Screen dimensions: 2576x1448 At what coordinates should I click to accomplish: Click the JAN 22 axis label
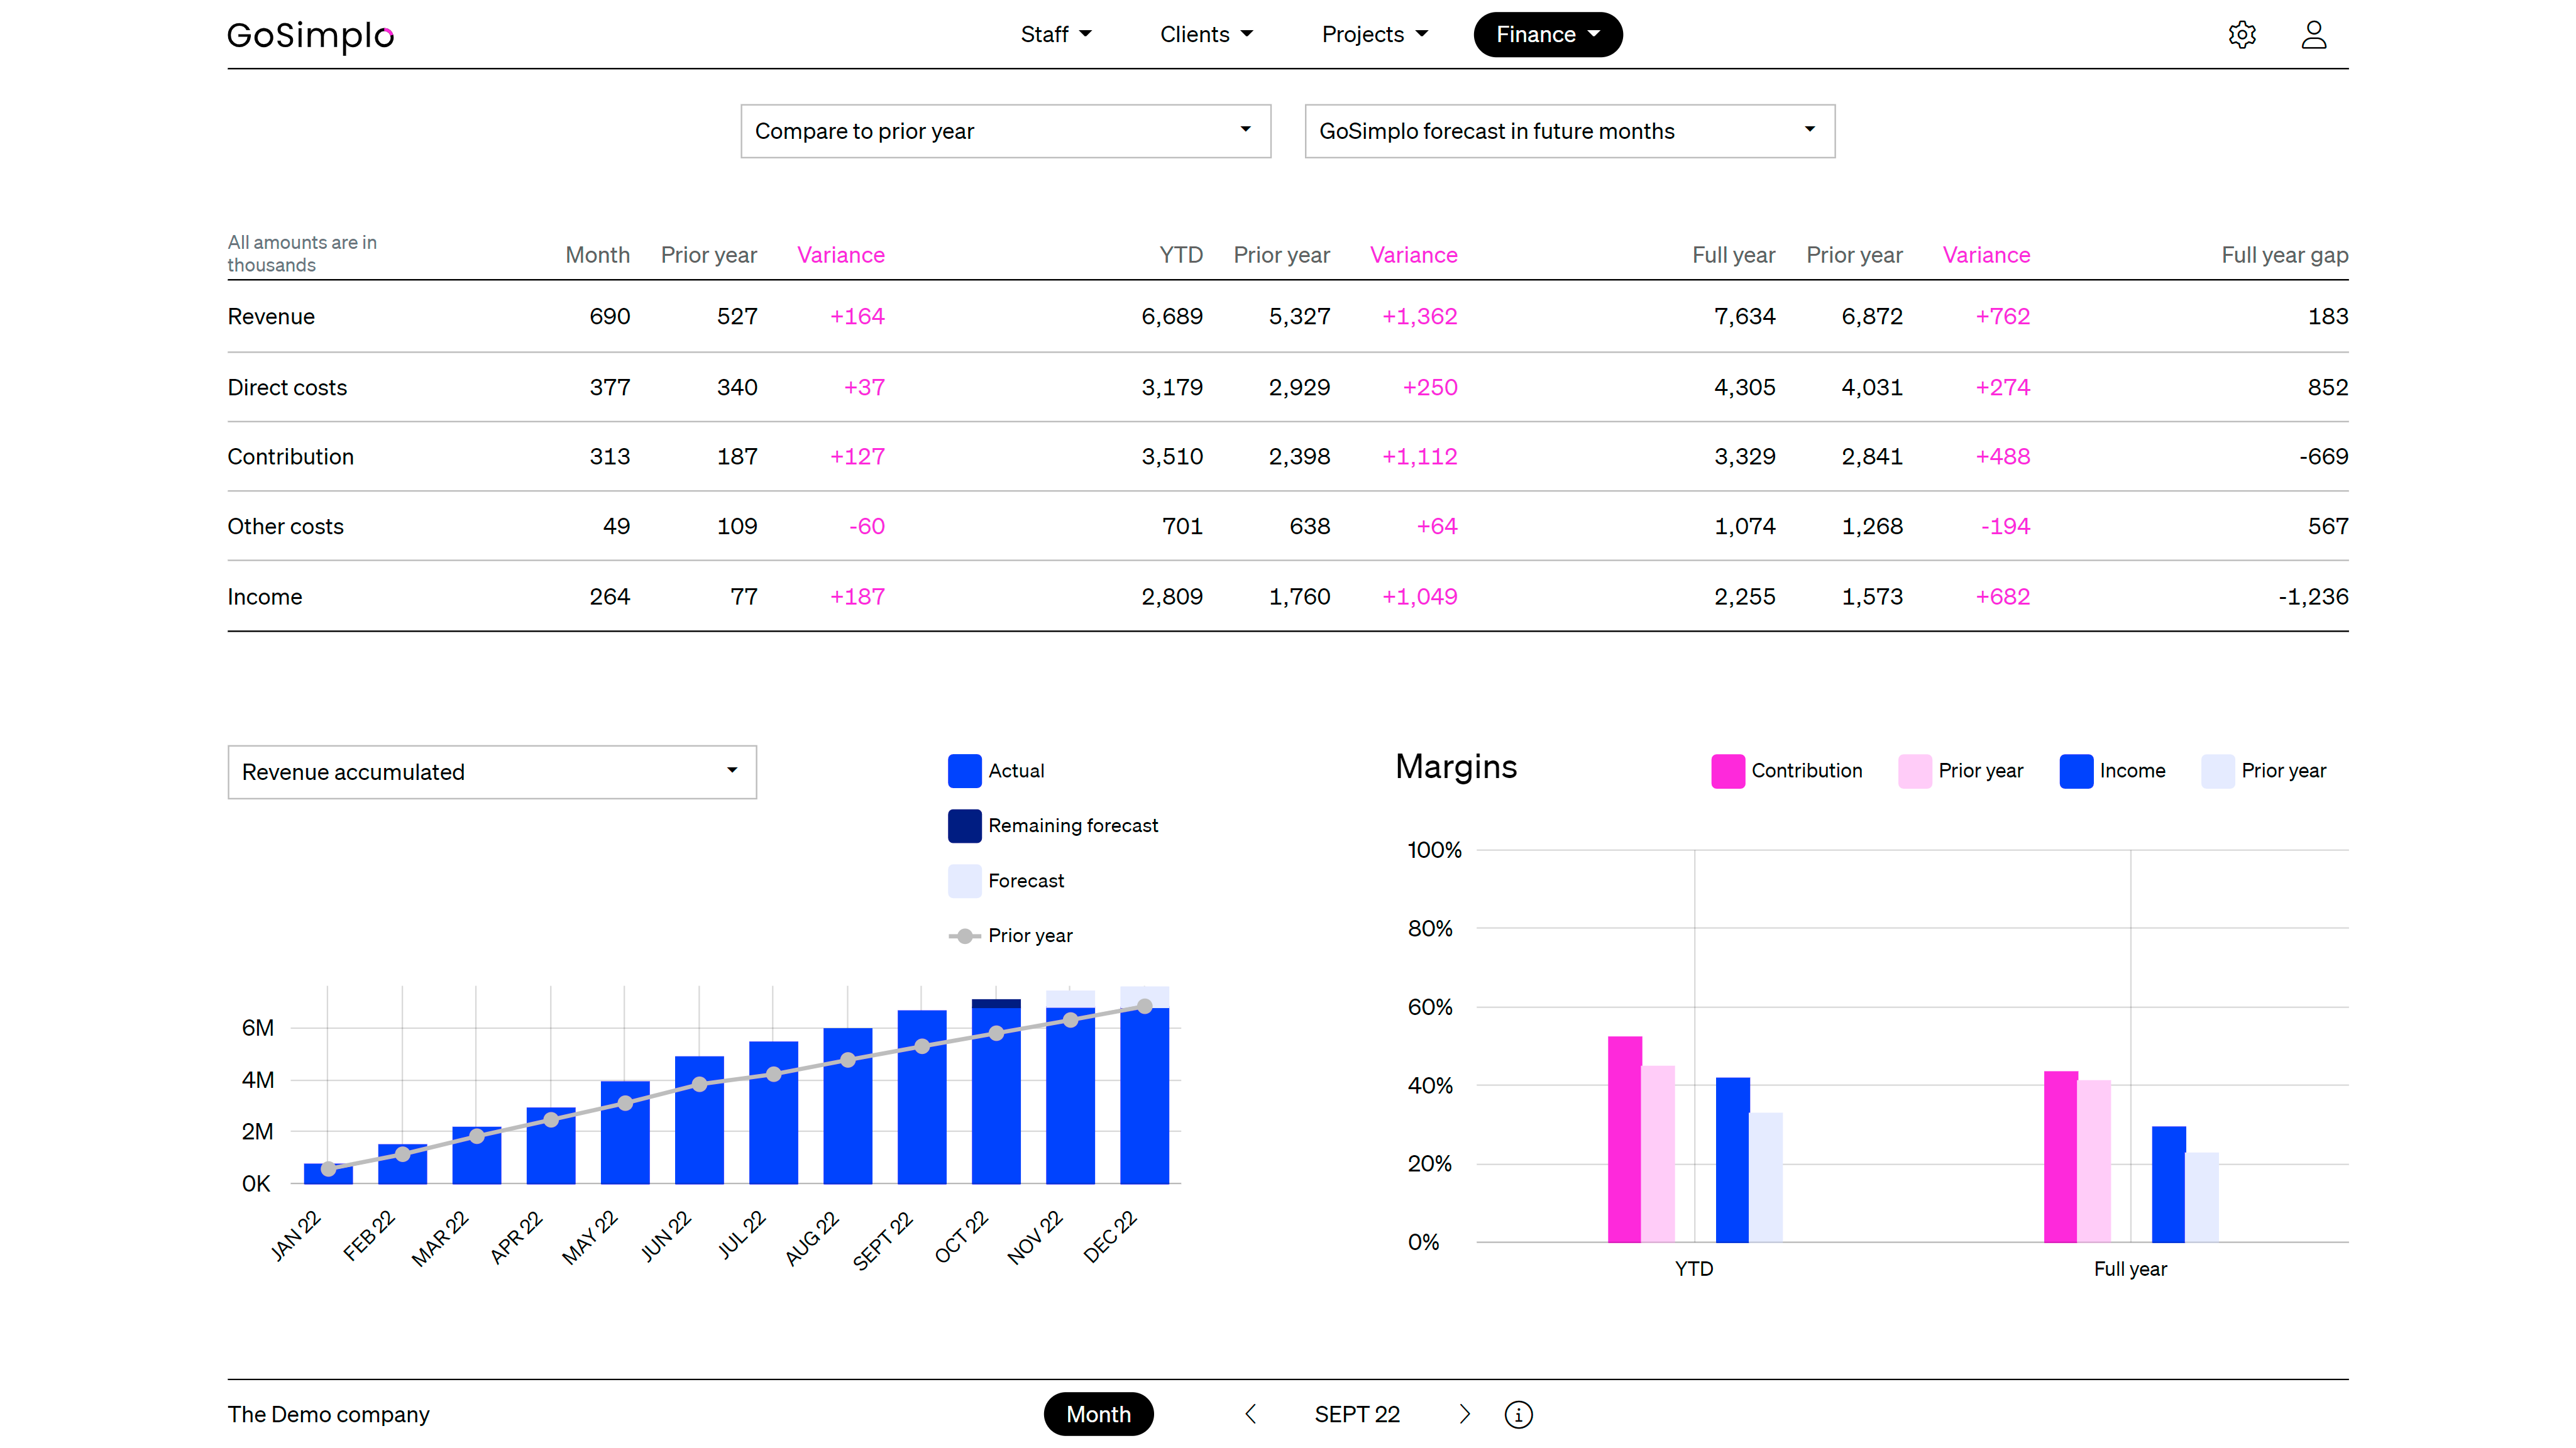coord(295,1236)
